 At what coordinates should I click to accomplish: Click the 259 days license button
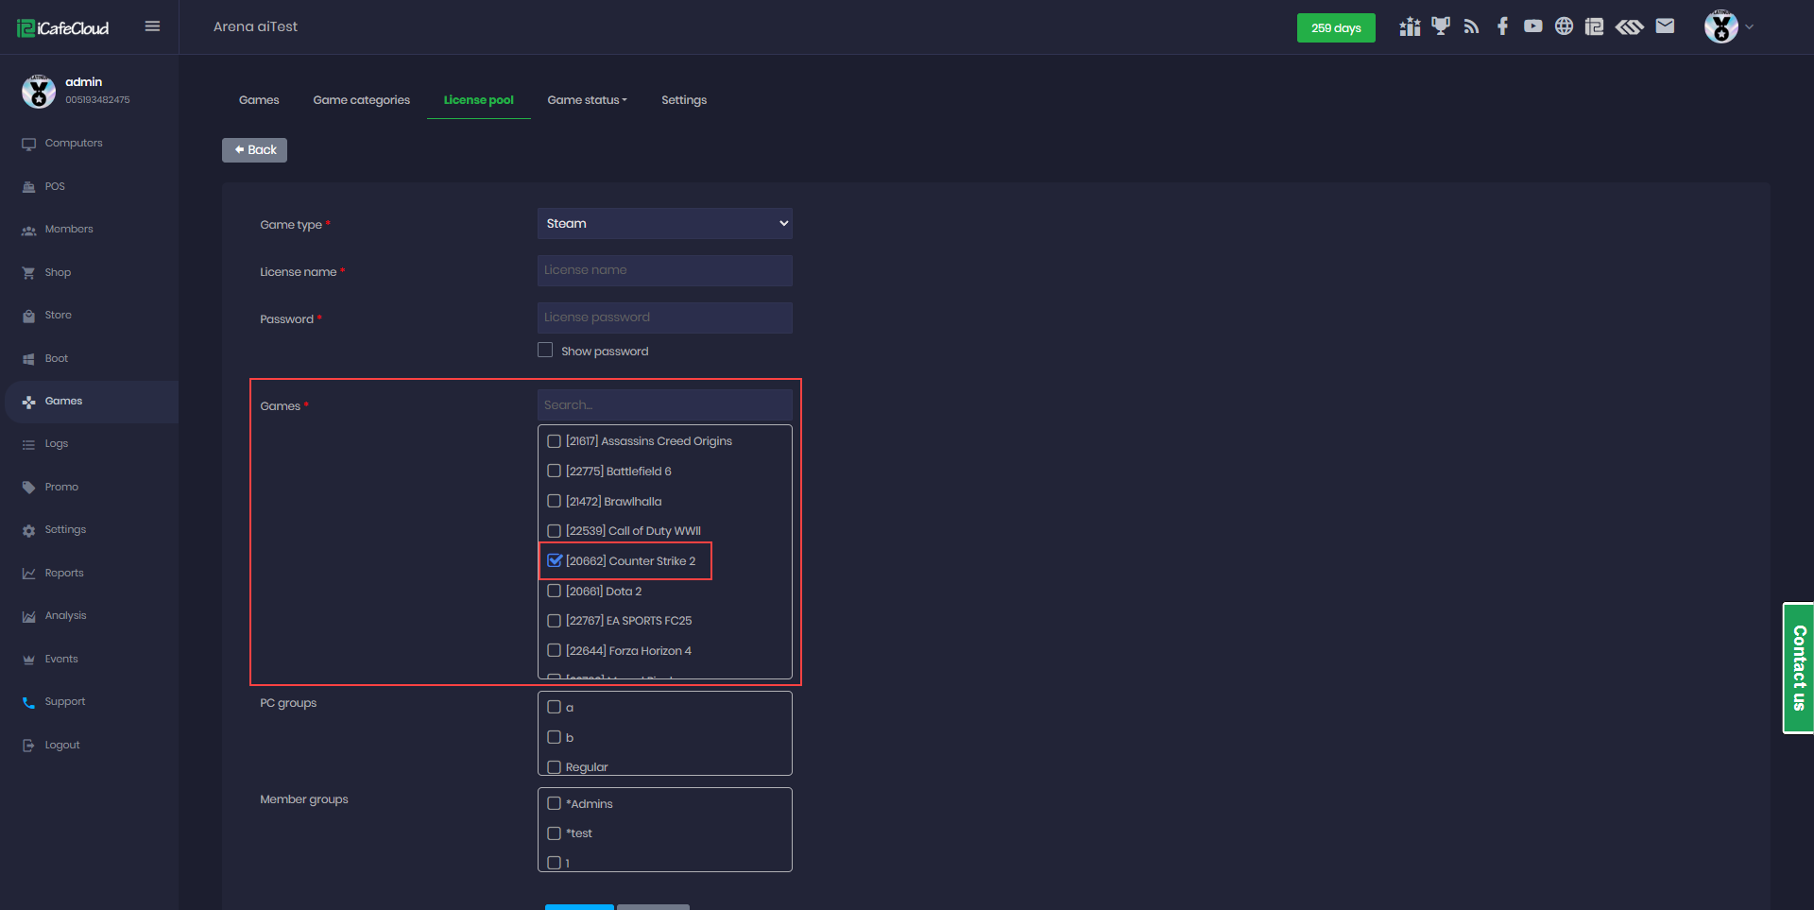(1335, 28)
